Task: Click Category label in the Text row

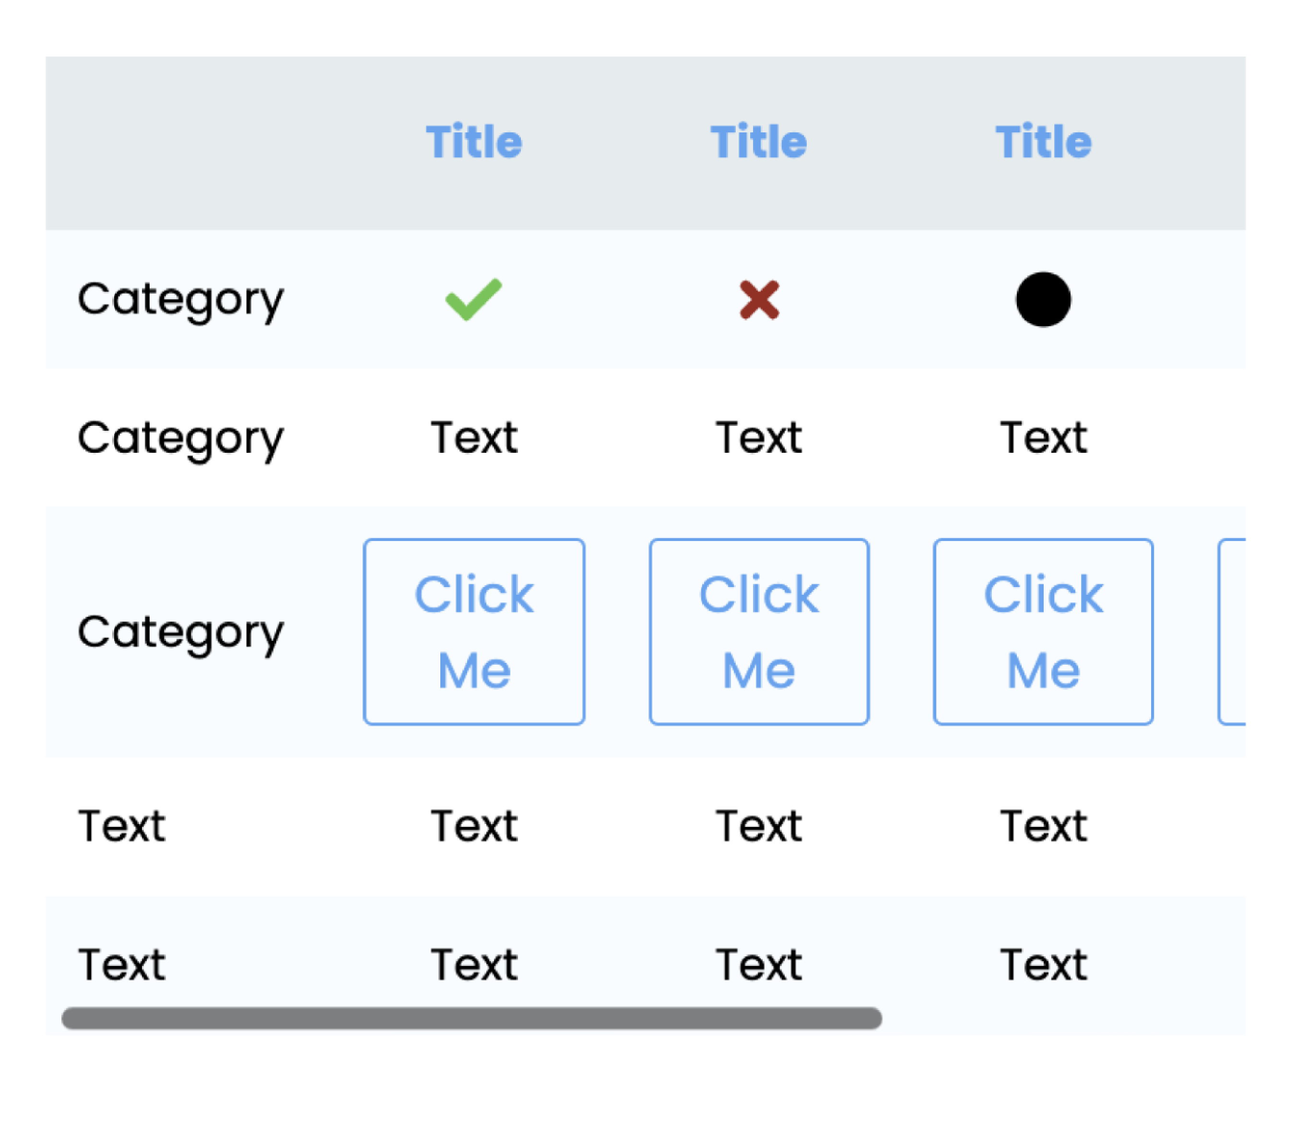Action: [x=181, y=438]
